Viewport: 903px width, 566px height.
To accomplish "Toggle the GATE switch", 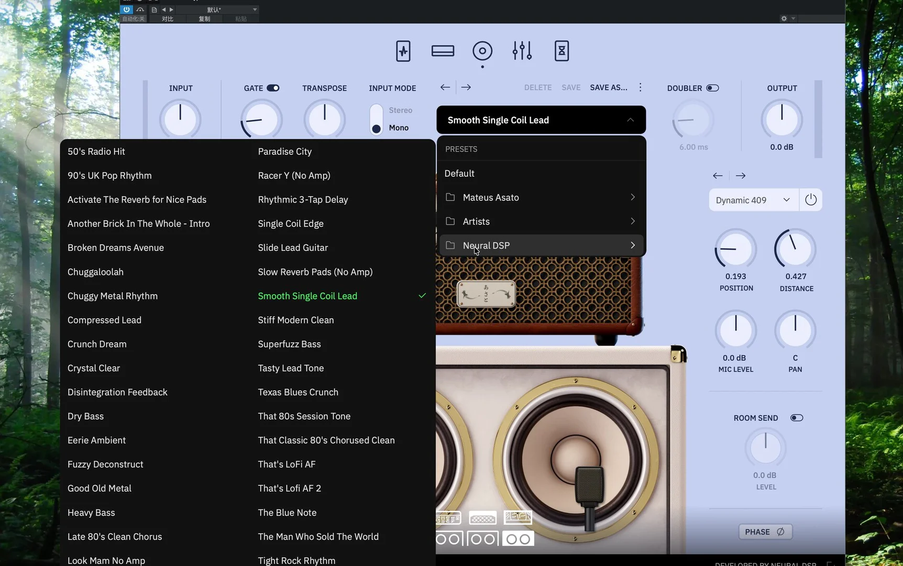I will pos(273,88).
